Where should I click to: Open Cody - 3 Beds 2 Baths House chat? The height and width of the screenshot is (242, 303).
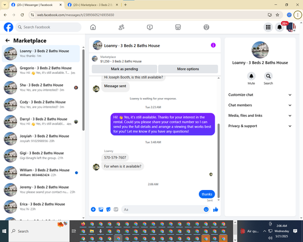41,105
